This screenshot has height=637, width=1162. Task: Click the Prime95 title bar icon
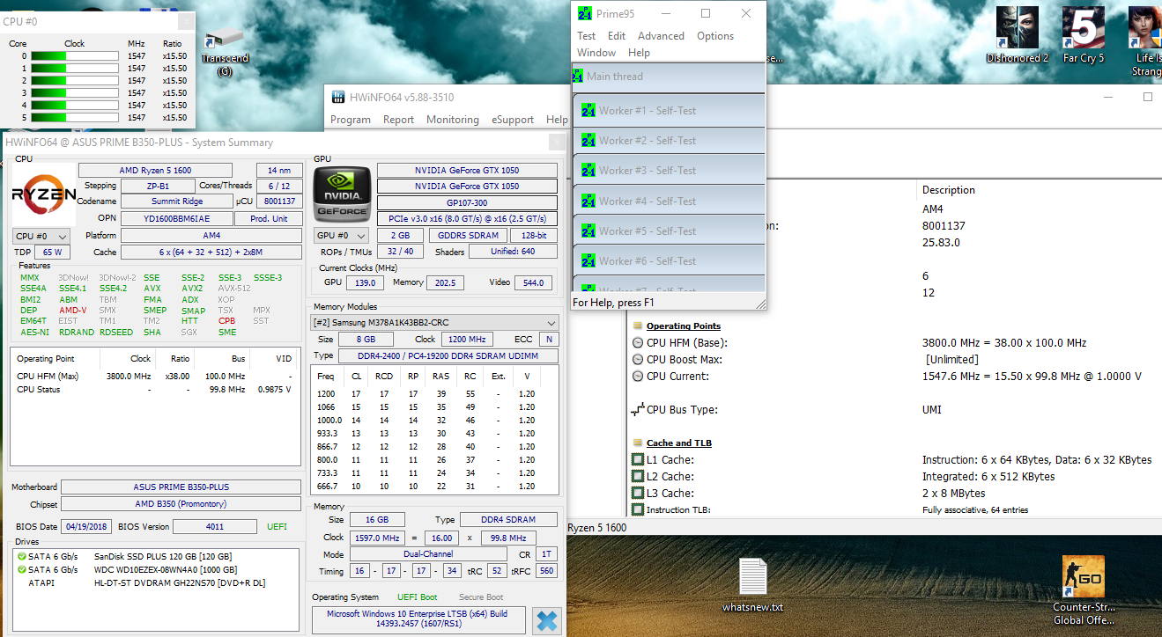click(x=584, y=13)
